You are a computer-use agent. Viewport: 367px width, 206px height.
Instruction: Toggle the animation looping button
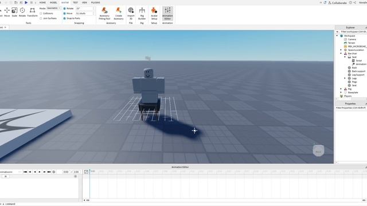[x=54, y=172]
